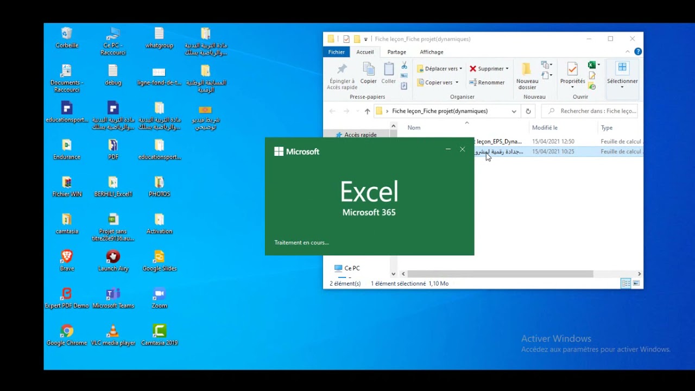Click the Propriétés button in the ribbon
The width and height of the screenshot is (695, 391).
click(572, 76)
